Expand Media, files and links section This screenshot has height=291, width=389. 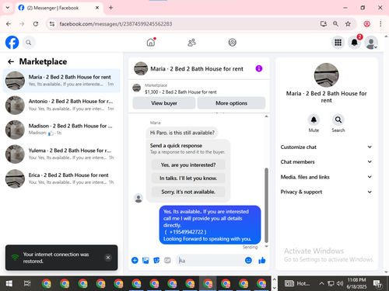point(326,177)
